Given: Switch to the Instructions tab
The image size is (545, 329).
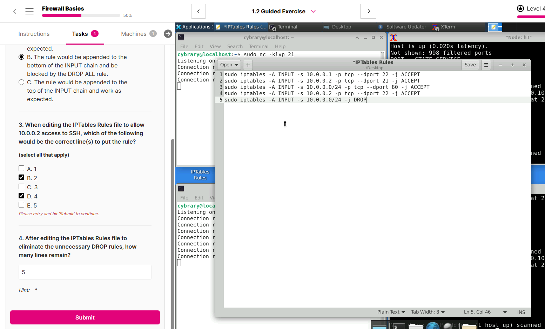Looking at the screenshot, I should tap(34, 34).
